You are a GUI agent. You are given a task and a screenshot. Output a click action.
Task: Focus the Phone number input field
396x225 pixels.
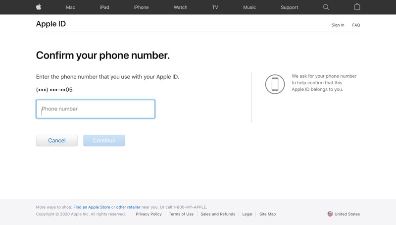[x=96, y=109]
